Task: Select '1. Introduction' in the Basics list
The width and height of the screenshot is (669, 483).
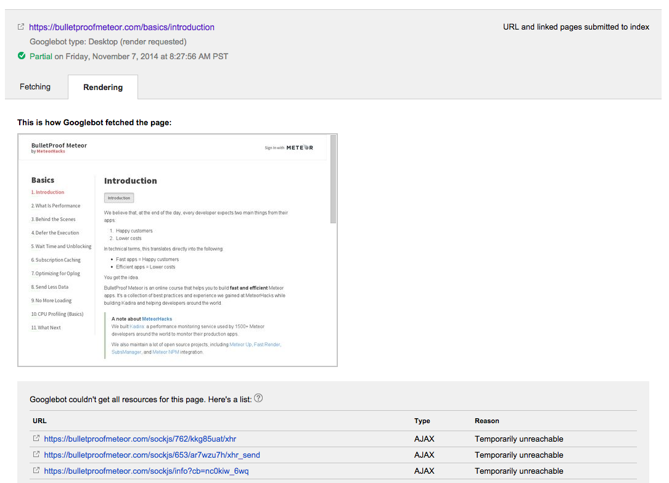Action: click(x=47, y=192)
